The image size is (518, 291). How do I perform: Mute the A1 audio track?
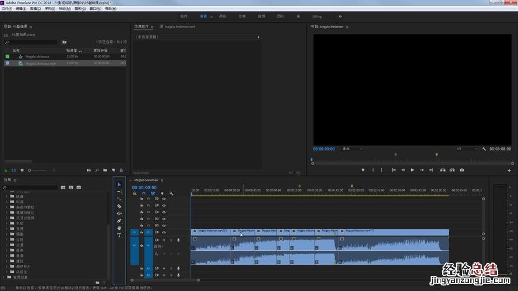(x=164, y=240)
